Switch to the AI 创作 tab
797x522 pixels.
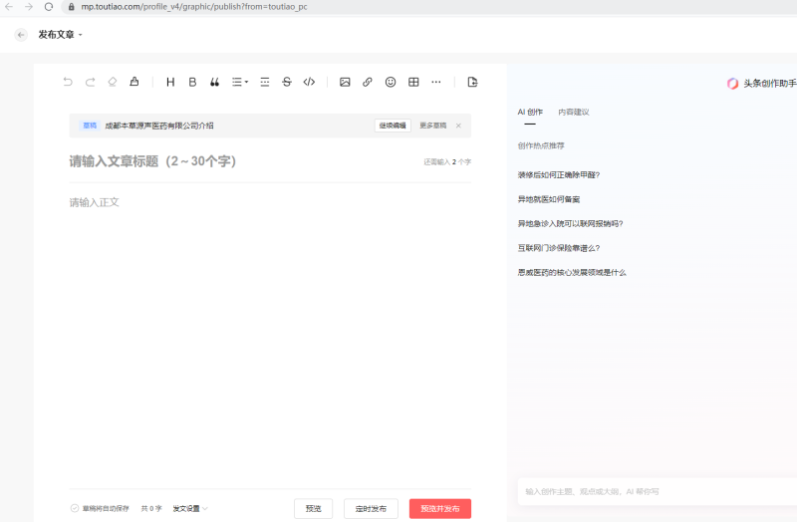pos(530,113)
